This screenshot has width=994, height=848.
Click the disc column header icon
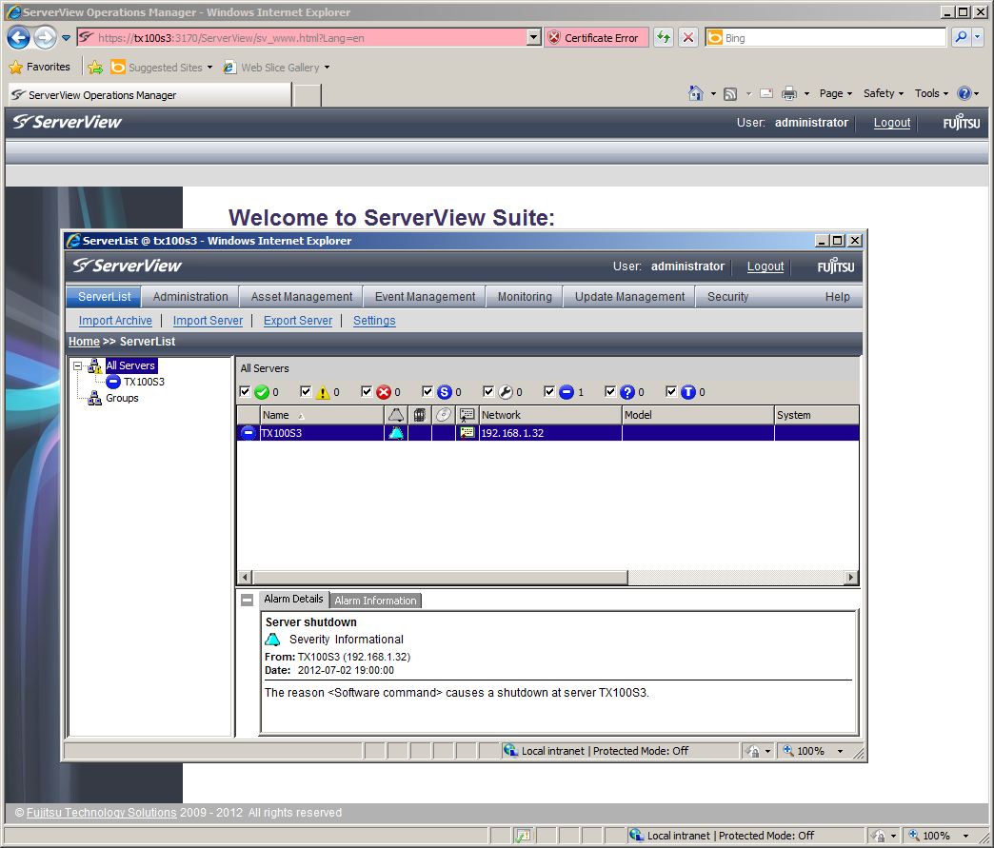click(x=443, y=415)
